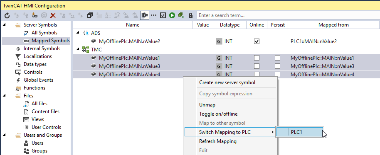Screen dimensions: 380x155
Task: Click the flask export arrow toolbar icon
Action: (135, 15)
